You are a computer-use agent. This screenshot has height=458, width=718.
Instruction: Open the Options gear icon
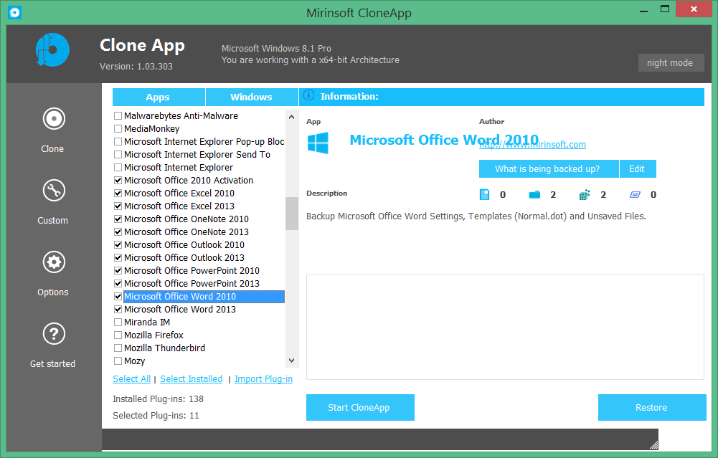pyautogui.click(x=54, y=262)
